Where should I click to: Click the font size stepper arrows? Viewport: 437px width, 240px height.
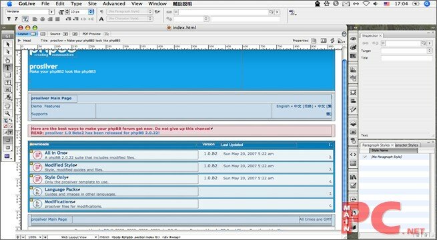point(67,12)
